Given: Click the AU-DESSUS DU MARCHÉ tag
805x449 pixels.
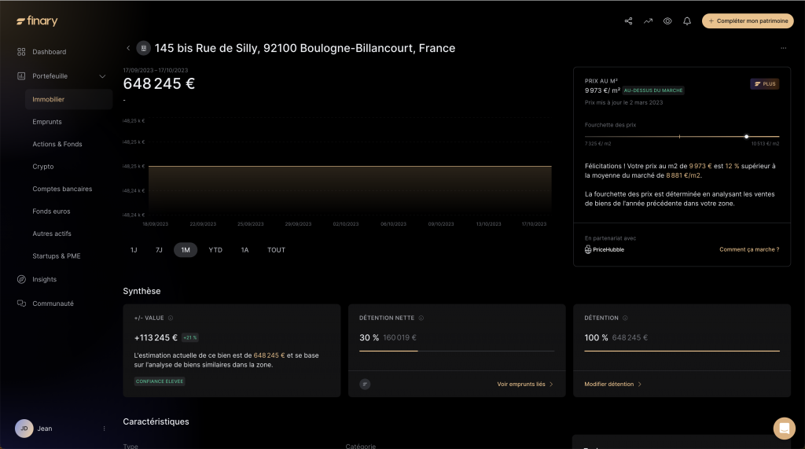Looking at the screenshot, I should pyautogui.click(x=653, y=90).
